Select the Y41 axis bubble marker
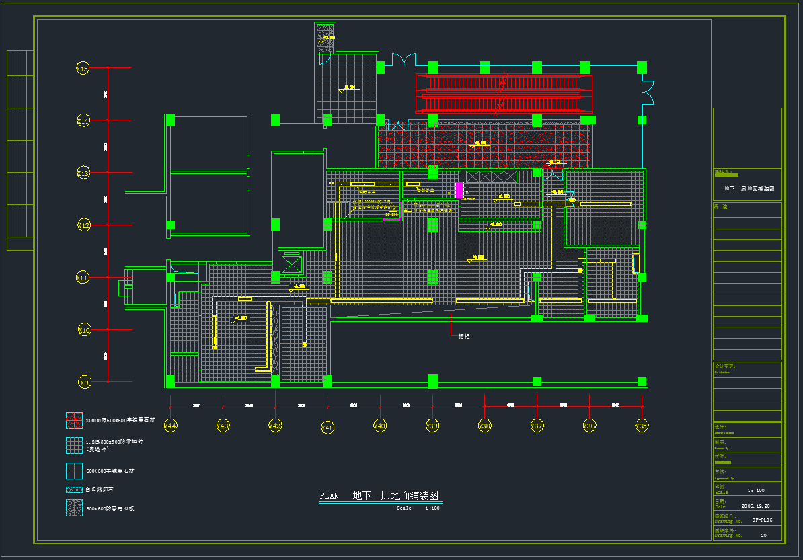Screen dimensions: 803x560 327,427
